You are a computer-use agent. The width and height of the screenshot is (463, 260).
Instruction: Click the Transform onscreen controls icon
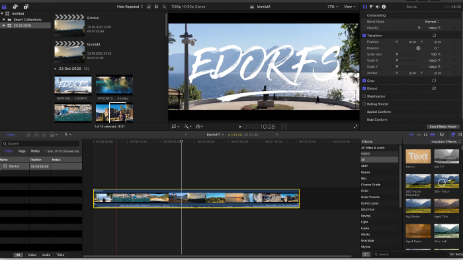(x=434, y=36)
